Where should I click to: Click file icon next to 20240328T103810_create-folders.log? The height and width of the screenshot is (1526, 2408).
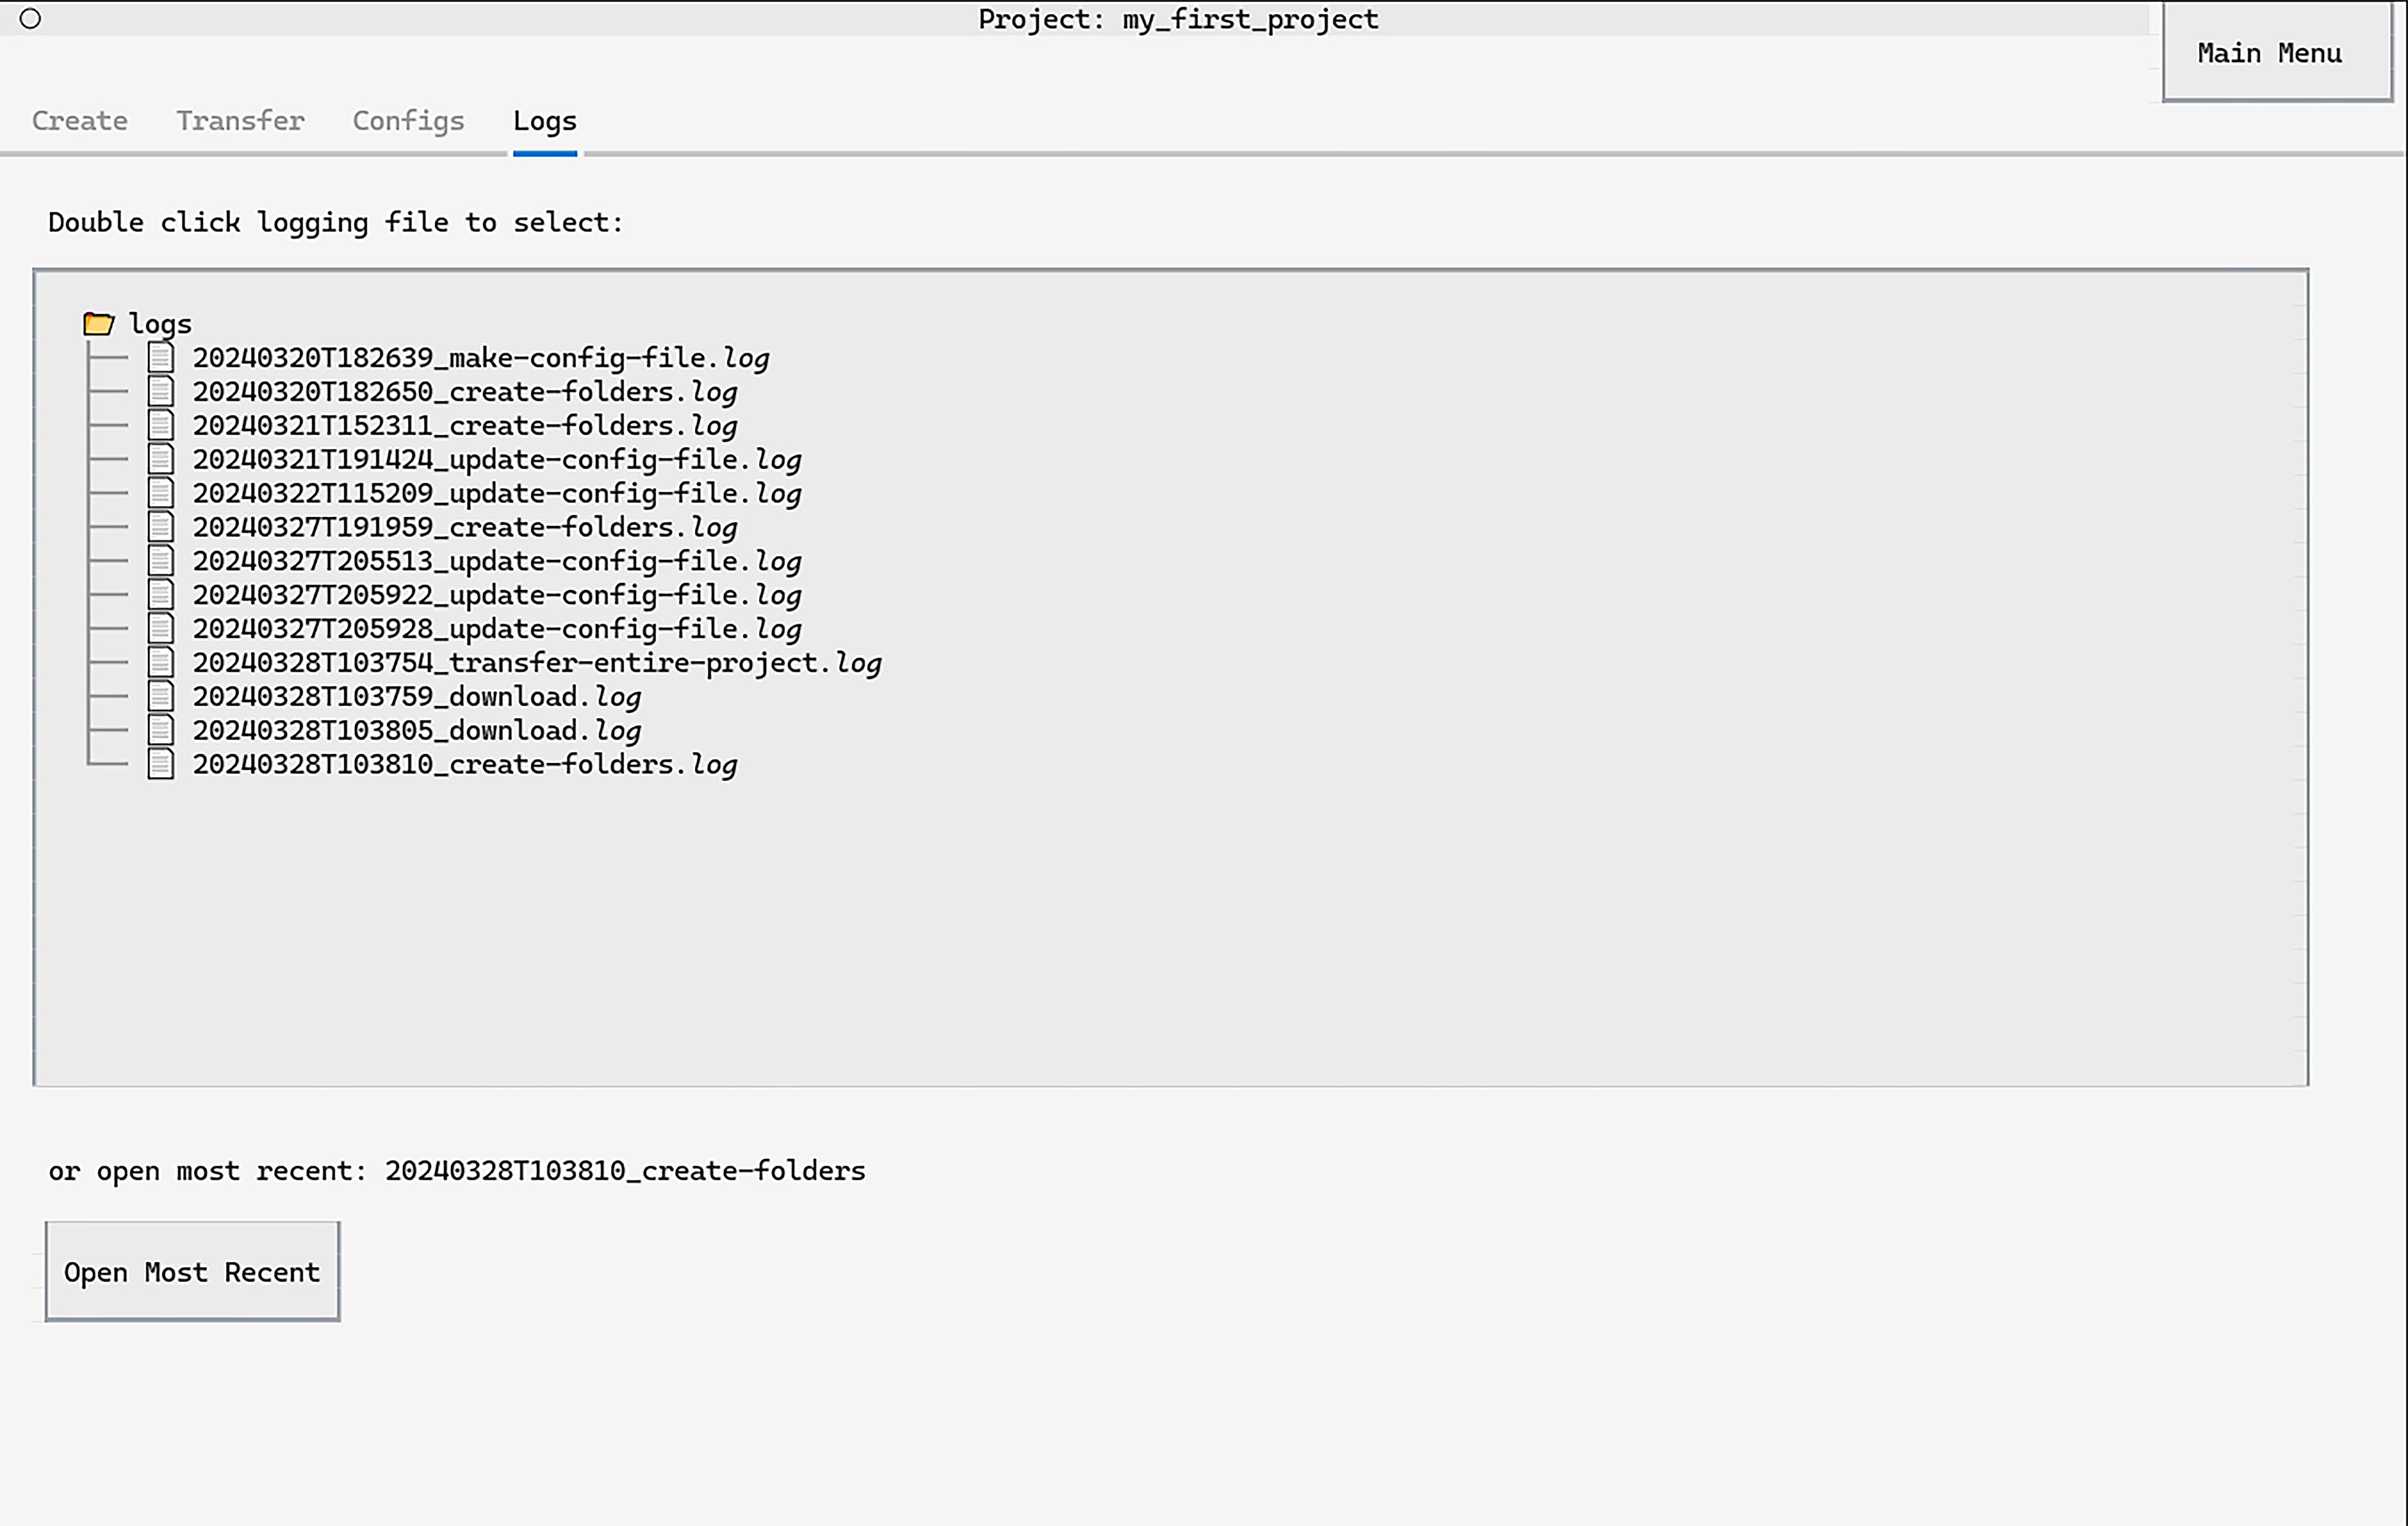click(x=161, y=764)
